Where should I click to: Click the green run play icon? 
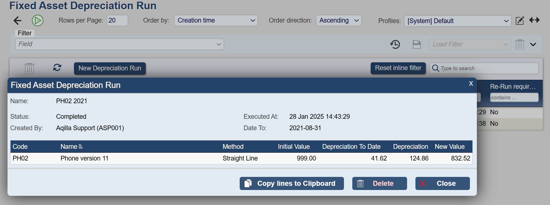[x=38, y=21]
